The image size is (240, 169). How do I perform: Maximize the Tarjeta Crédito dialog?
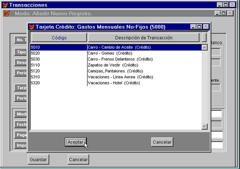pos(199,27)
